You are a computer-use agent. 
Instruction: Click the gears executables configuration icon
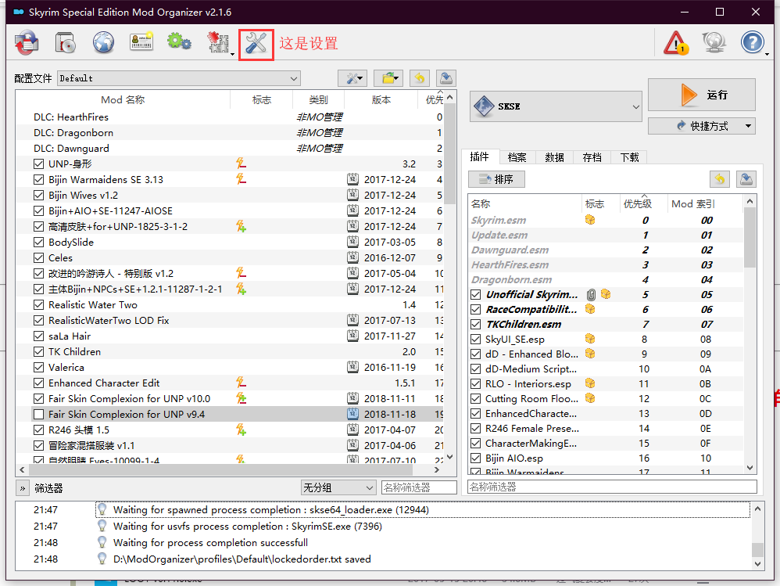(x=179, y=41)
